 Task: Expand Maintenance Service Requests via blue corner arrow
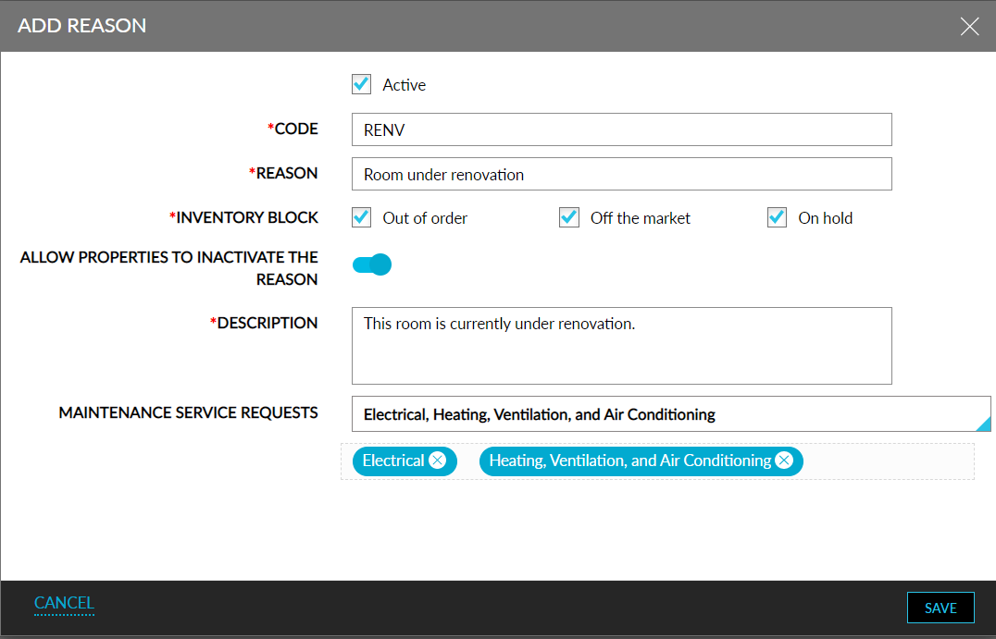[x=983, y=424]
